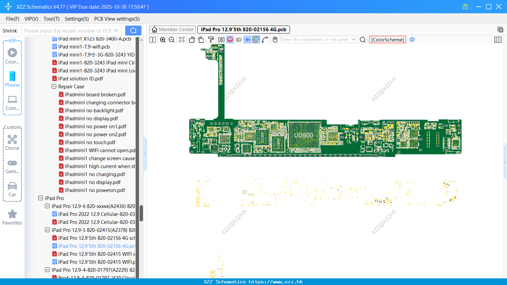Collapse iPad Pro 12.9-4-820-01797(A2229) node
The height and width of the screenshot is (285, 507).
pos(47,270)
